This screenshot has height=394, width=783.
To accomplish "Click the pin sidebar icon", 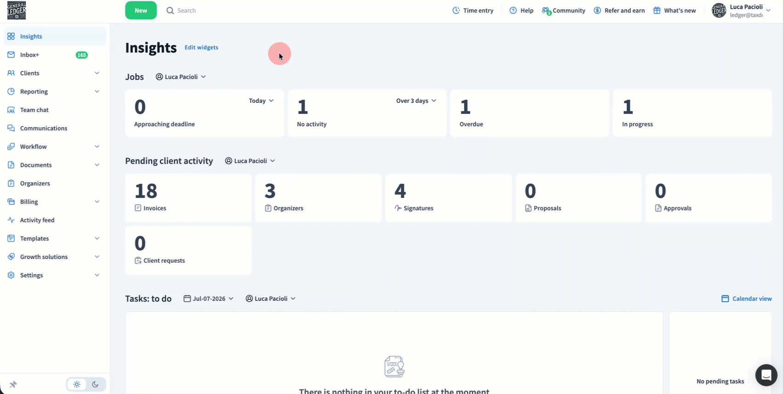I will (x=13, y=384).
